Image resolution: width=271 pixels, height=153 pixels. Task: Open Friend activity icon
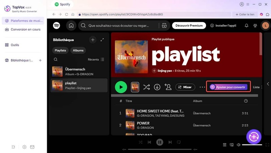[x=255, y=26]
